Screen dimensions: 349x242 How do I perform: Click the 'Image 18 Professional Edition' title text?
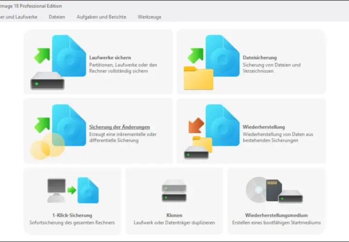pyautogui.click(x=31, y=6)
